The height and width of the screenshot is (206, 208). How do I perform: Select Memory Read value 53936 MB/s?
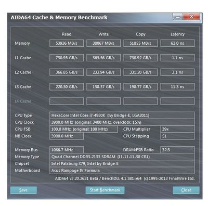click(67, 43)
